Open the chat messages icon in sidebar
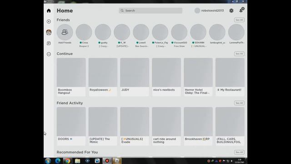 click(x=49, y=43)
